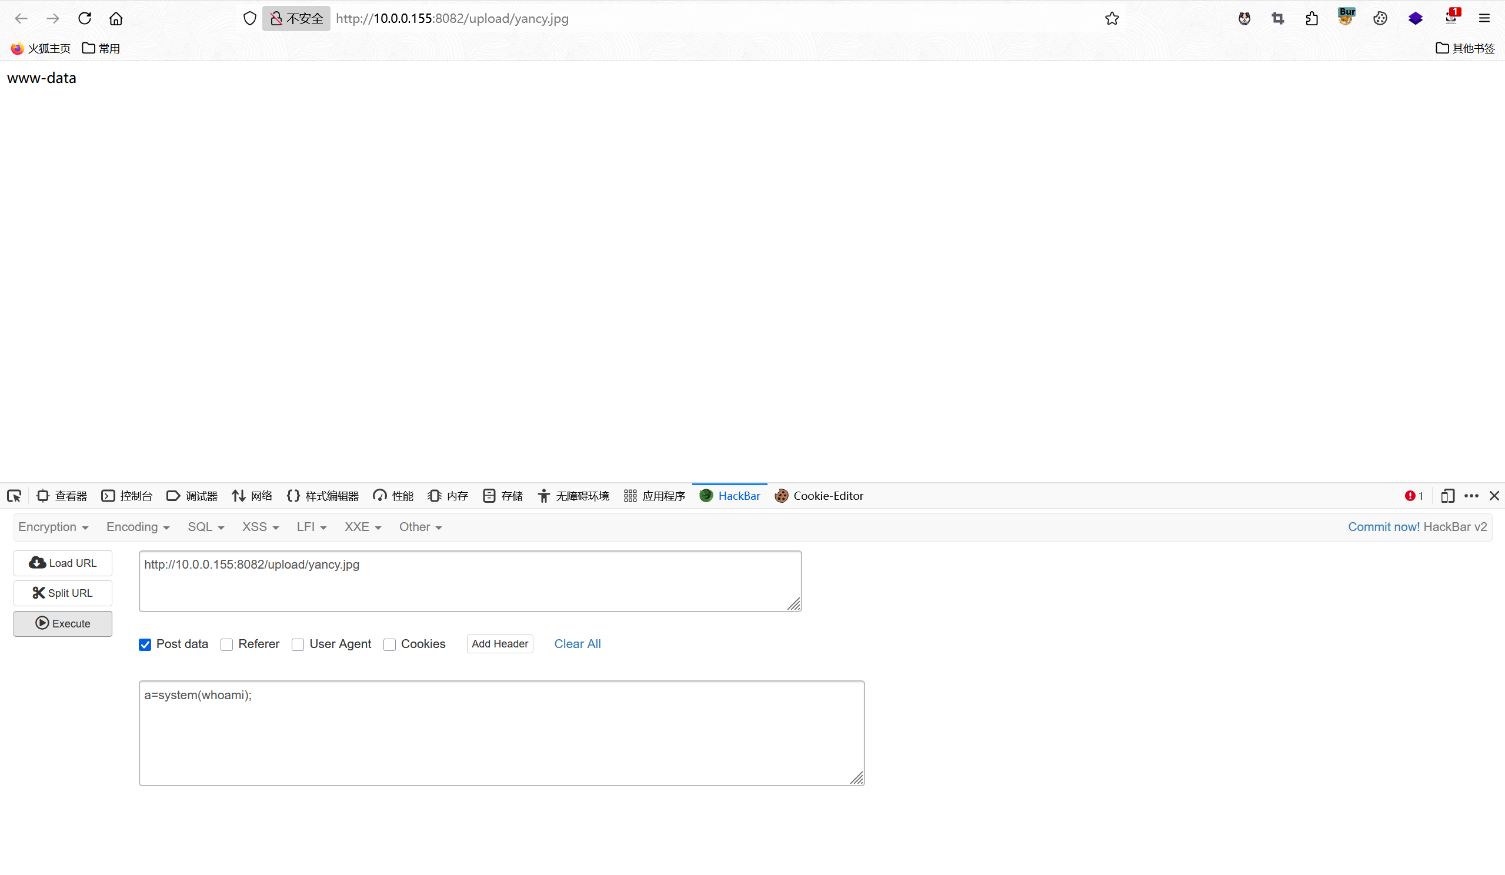Open the Firefox hamburger menu
The height and width of the screenshot is (875, 1505).
pos(1484,18)
